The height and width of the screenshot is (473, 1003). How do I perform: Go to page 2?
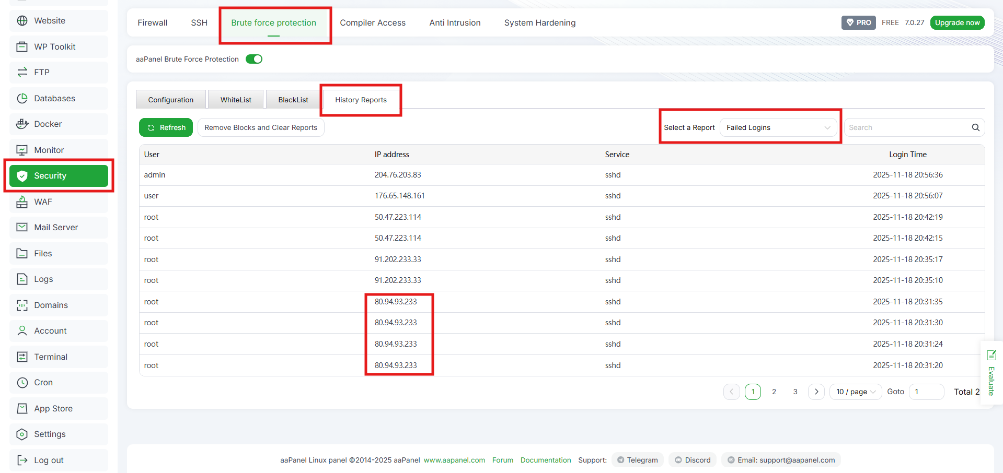(x=774, y=392)
